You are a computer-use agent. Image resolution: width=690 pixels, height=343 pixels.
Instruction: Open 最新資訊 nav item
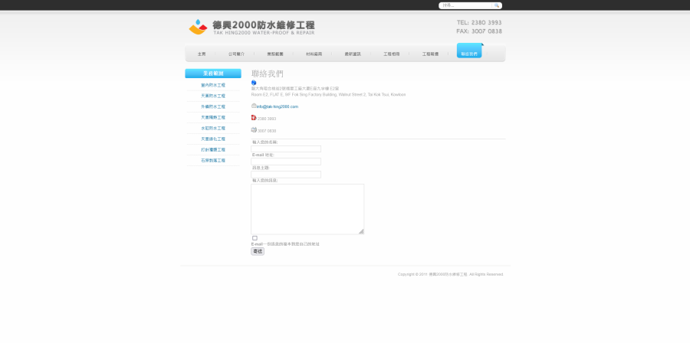pos(353,54)
